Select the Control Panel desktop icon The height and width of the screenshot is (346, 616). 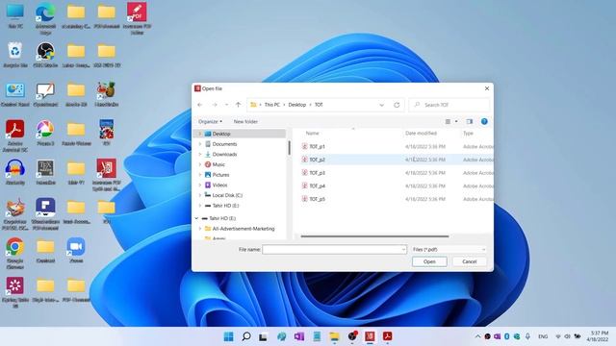point(15,94)
